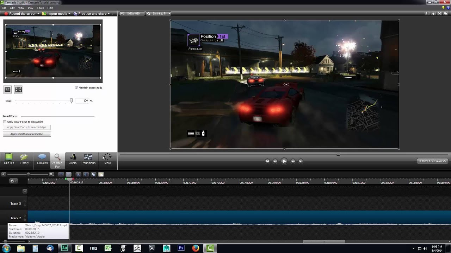Split the clip at the playhead
Image resolution: width=451 pixels, height=253 pixels.
click(x=86, y=174)
